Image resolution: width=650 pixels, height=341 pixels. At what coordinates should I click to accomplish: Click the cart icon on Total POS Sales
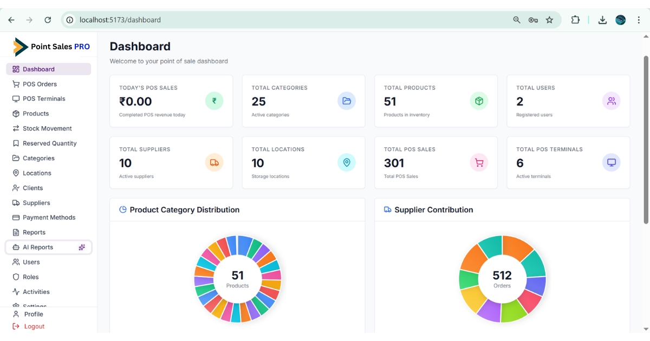479,162
